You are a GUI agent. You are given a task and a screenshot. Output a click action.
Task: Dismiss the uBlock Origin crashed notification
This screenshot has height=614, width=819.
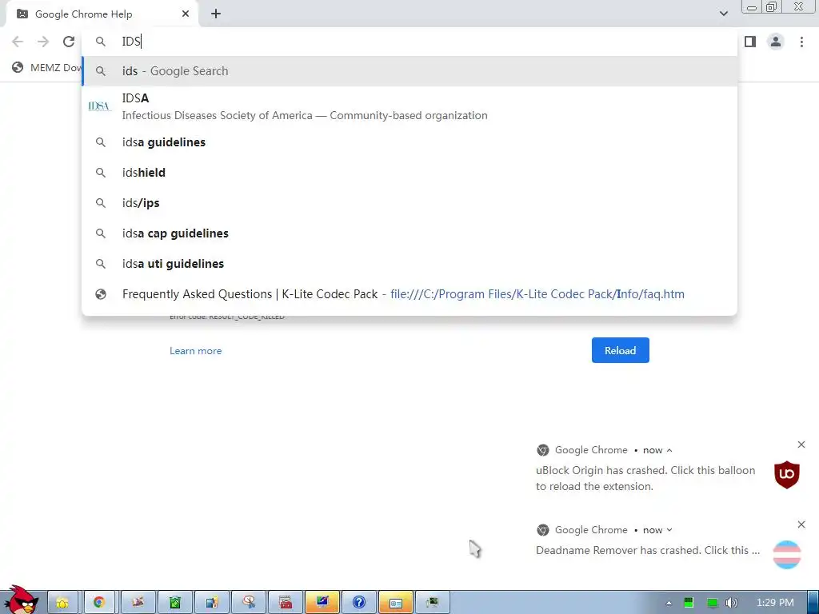tap(801, 445)
